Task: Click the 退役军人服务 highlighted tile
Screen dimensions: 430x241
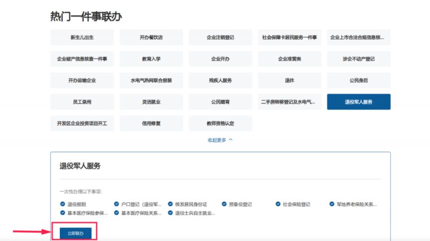Action: [x=358, y=102]
